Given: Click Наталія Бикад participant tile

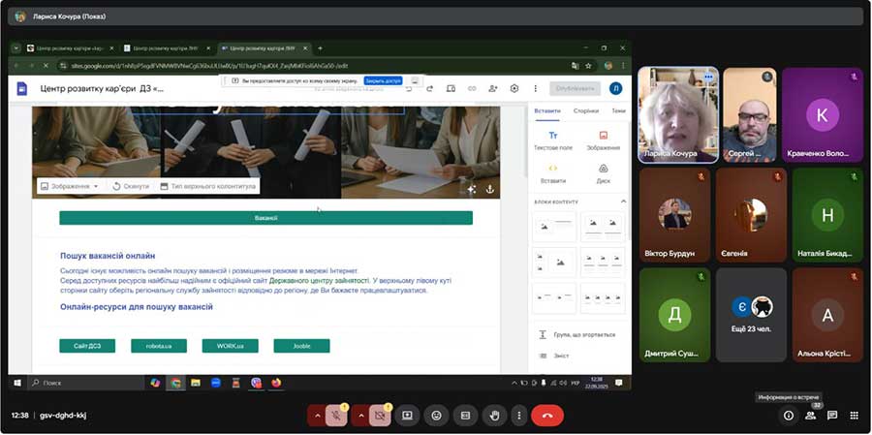Looking at the screenshot, I should click(827, 215).
